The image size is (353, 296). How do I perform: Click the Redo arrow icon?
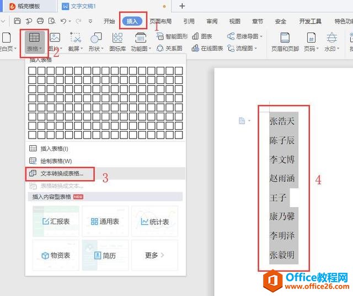[x=78, y=21]
